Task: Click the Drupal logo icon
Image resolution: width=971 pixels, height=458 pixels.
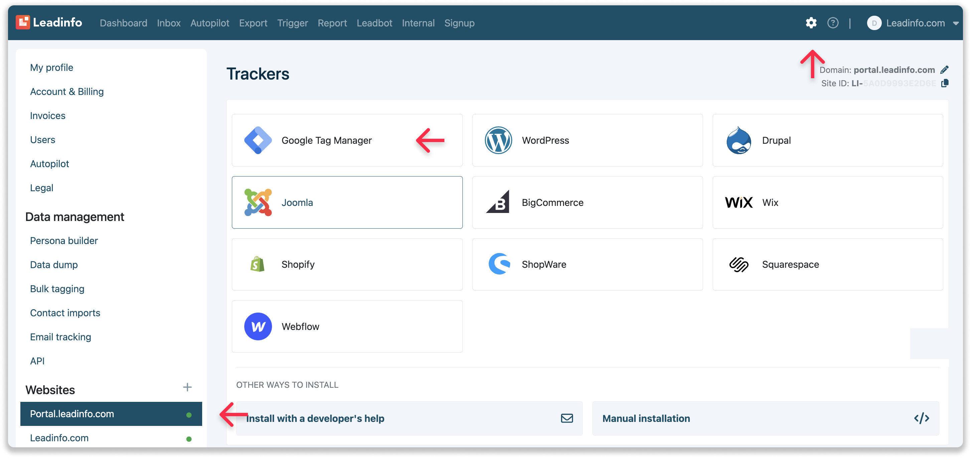Action: click(738, 140)
